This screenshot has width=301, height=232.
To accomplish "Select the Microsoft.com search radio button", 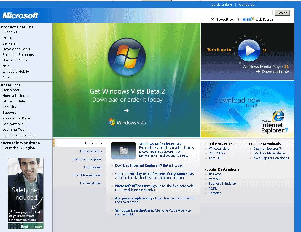I will tap(212, 19).
